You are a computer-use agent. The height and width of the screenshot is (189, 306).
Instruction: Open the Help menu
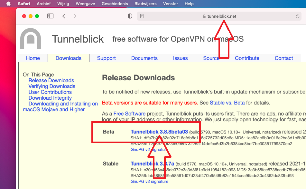click(x=189, y=4)
